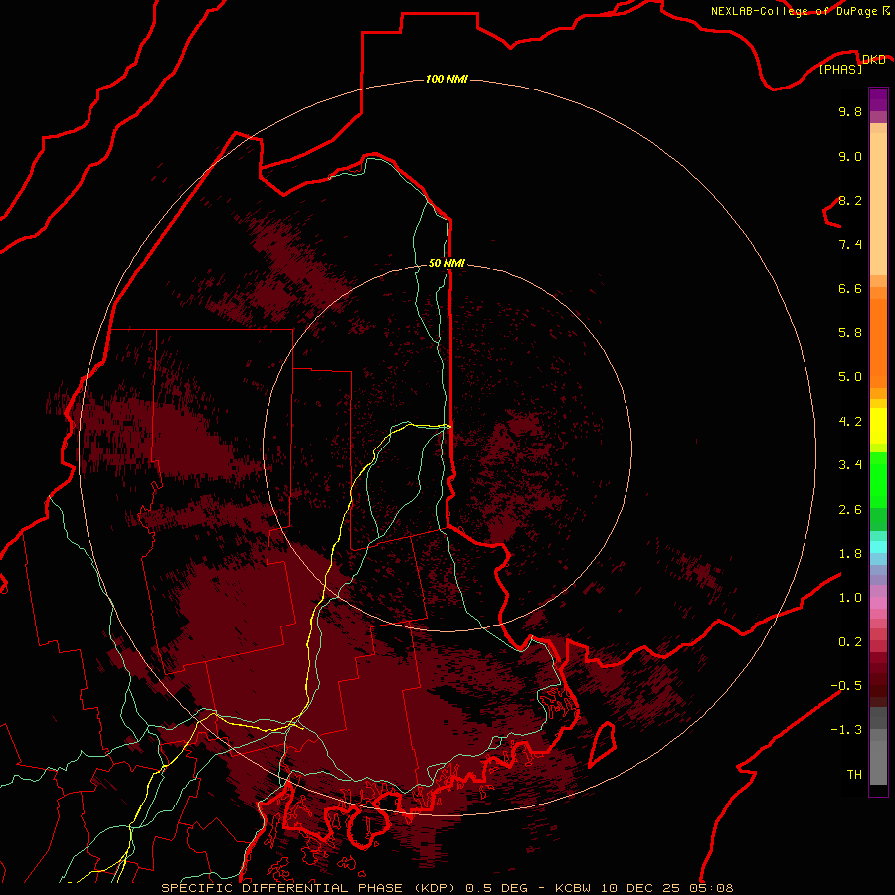Image resolution: width=895 pixels, height=895 pixels.
Task: Click the 0.2 scale label
Action: (x=850, y=642)
